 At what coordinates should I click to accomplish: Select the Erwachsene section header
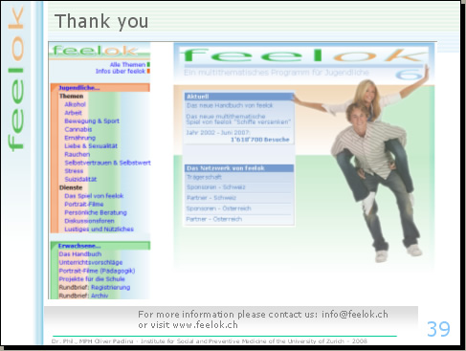click(x=79, y=246)
